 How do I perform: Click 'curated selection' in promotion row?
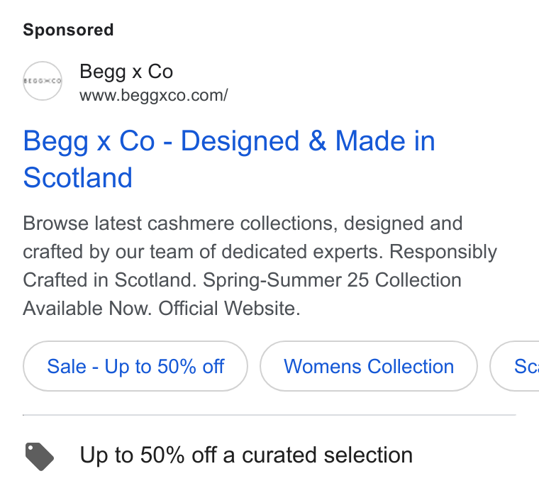(x=327, y=455)
